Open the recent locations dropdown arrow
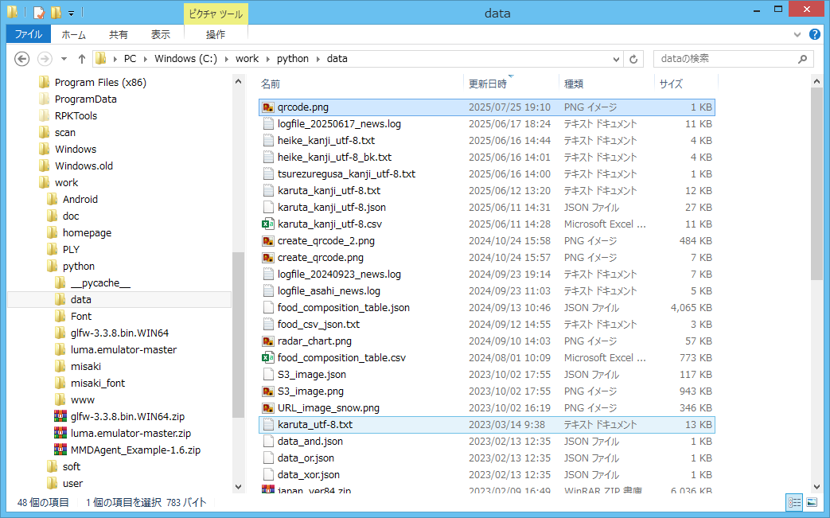The image size is (830, 518). point(64,59)
